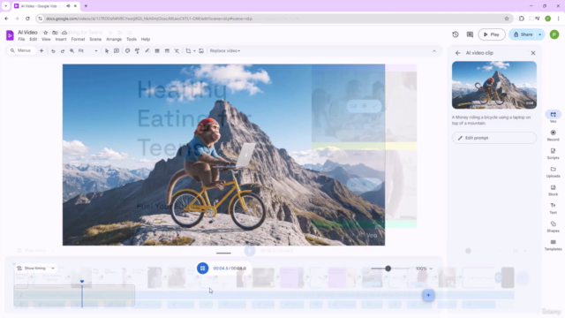Open the Tools menu
Image resolution: width=565 pixels, height=318 pixels.
coord(132,39)
